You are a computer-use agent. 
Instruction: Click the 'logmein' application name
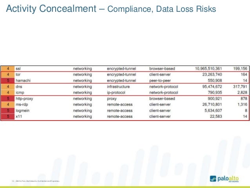(x=22, y=111)
